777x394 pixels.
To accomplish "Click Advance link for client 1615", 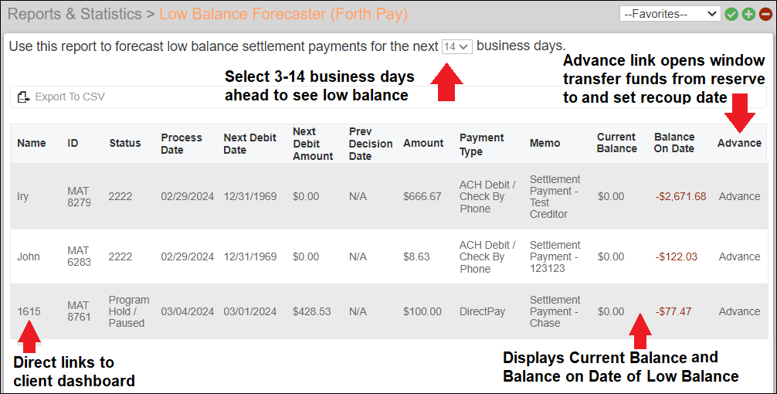I will (x=739, y=311).
